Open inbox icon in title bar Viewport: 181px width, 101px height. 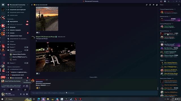click(161, 1)
